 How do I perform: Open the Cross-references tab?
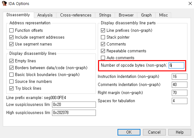76,15
